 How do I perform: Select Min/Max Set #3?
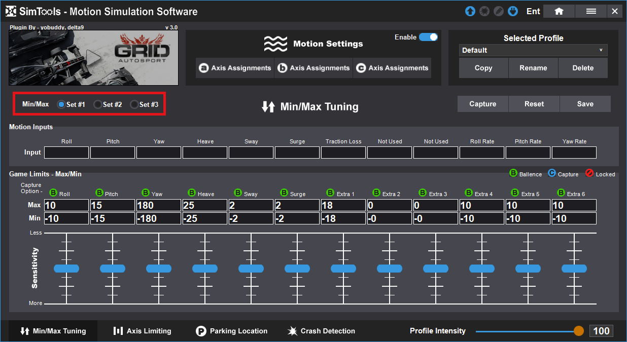pyautogui.click(x=134, y=104)
